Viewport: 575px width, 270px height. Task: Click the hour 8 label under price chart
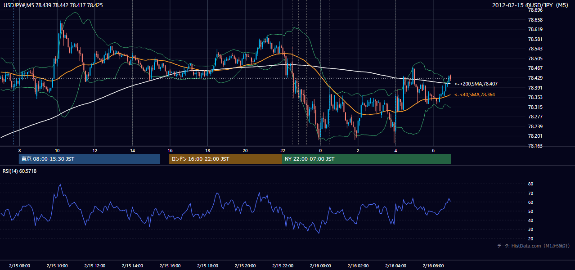click(19, 150)
